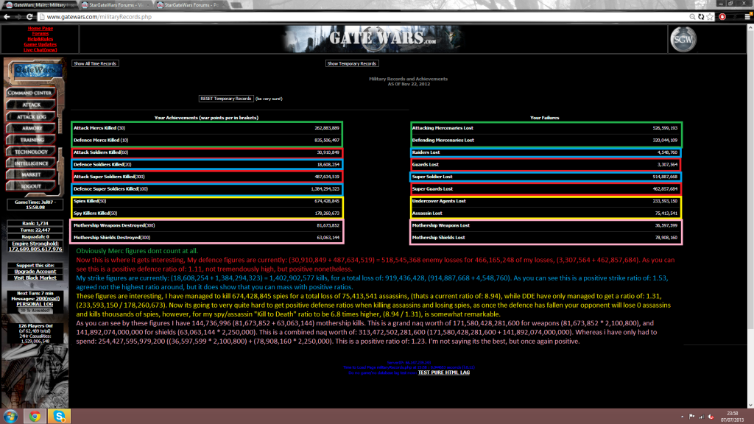Go to the Attack Log menu item
The height and width of the screenshot is (424, 754).
[x=30, y=116]
